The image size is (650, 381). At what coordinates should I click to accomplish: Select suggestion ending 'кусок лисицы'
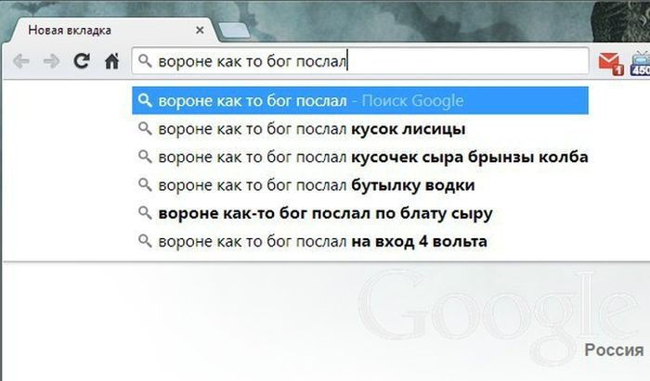[360, 129]
